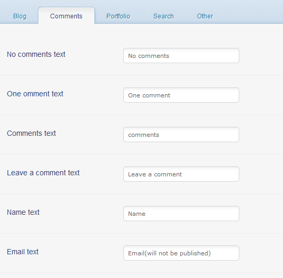
Task: Switch to the Blog tab
Action: coord(20,16)
